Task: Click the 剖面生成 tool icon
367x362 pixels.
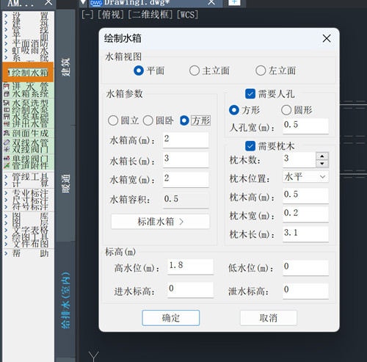Action: 7,133
